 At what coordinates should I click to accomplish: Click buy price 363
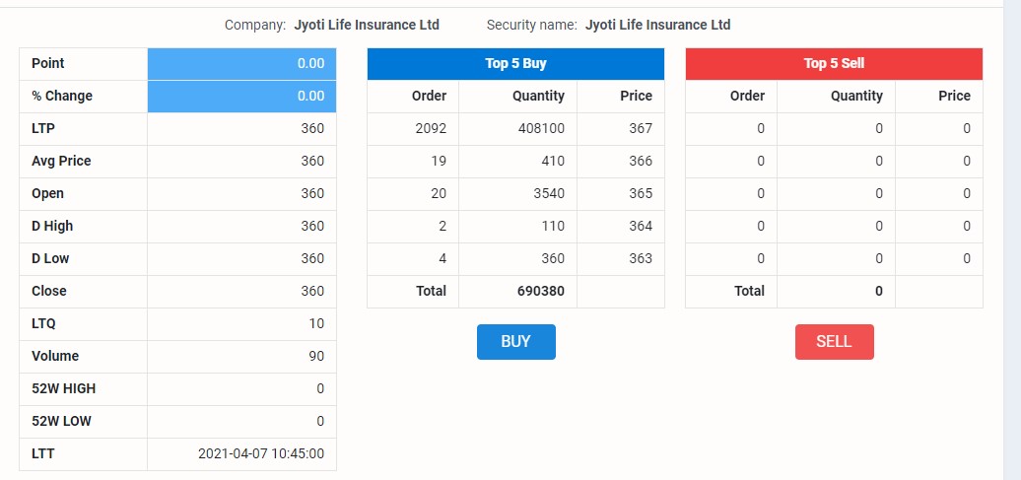pos(641,258)
